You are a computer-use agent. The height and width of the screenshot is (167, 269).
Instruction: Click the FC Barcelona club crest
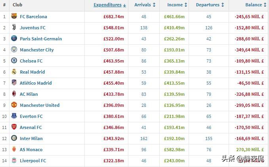pyautogui.click(x=14, y=17)
